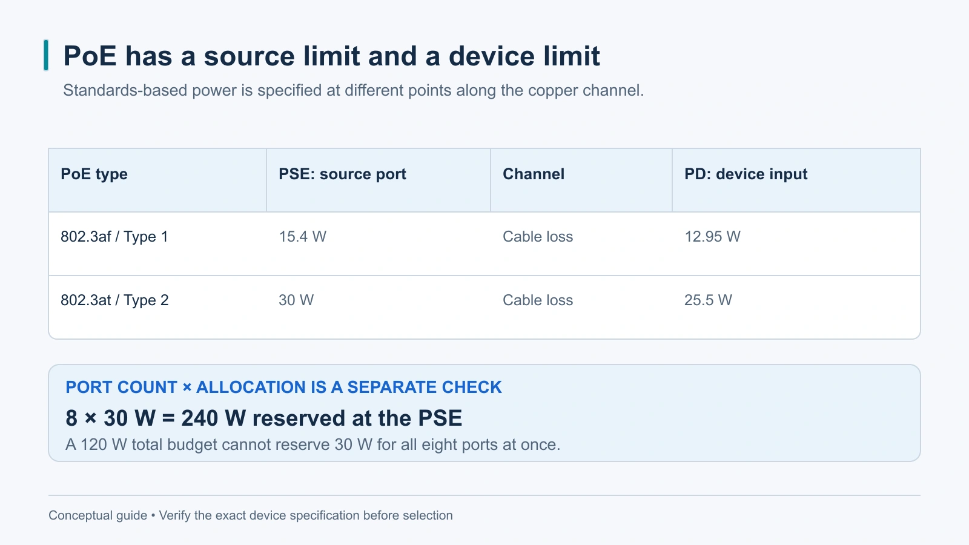Select the '120 W total budget' sentence
969x545 pixels.
[x=313, y=444]
